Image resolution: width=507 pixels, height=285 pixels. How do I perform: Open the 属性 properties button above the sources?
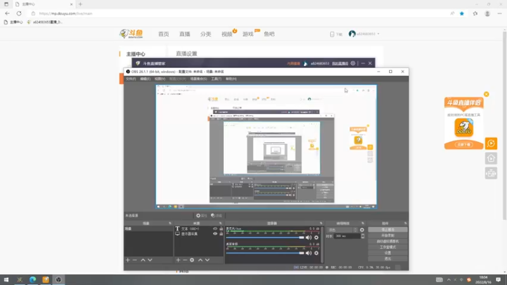click(202, 215)
